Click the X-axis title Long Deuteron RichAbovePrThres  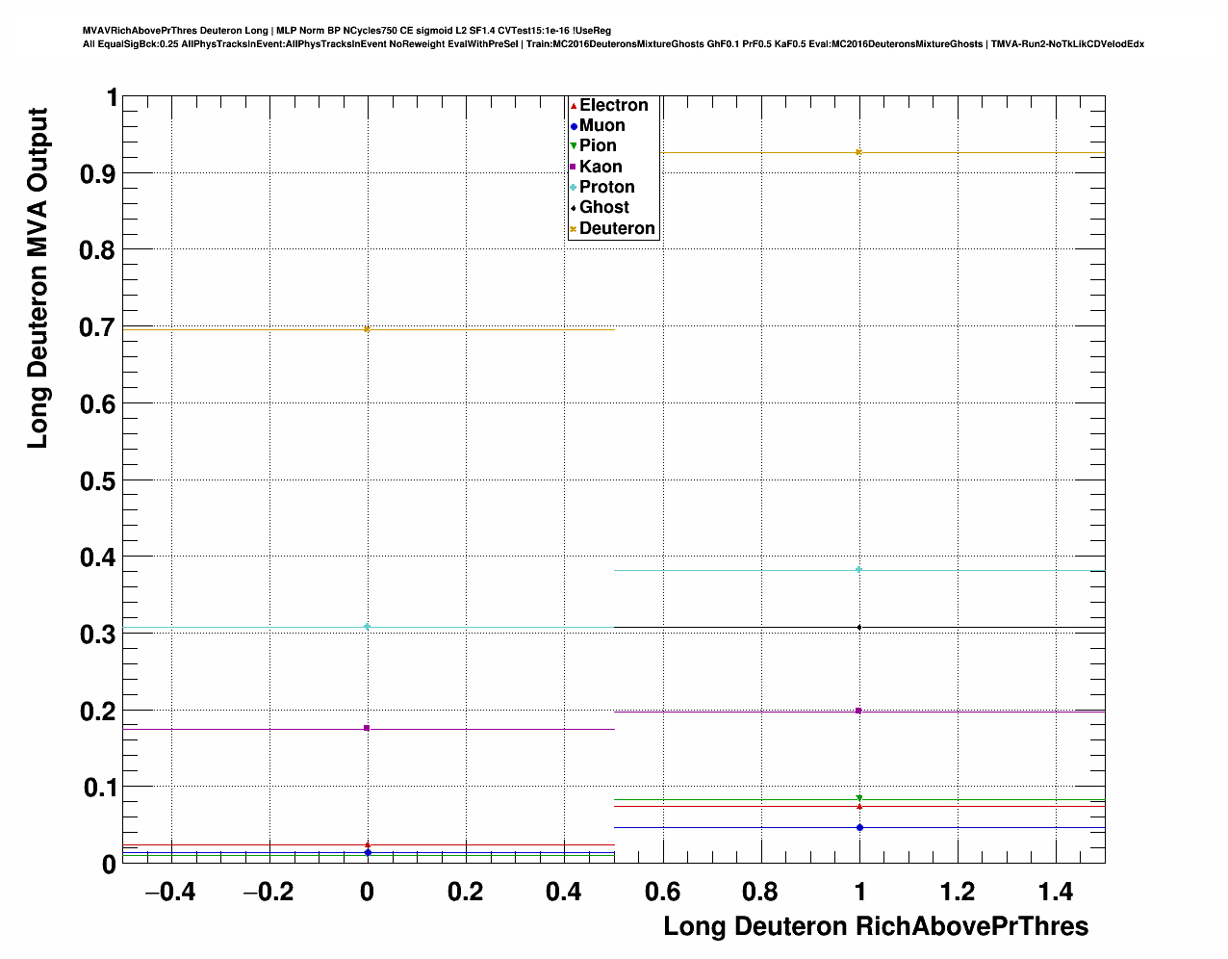(876, 926)
